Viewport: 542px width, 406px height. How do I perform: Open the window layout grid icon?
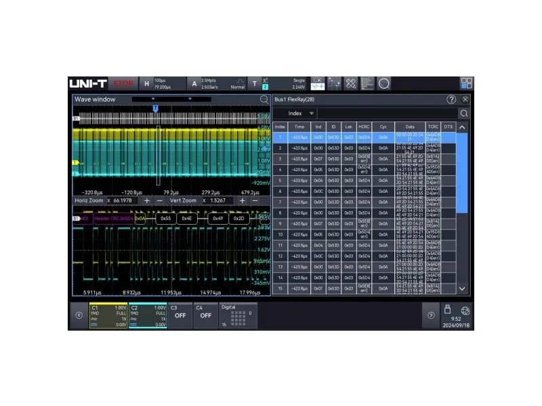(x=466, y=83)
